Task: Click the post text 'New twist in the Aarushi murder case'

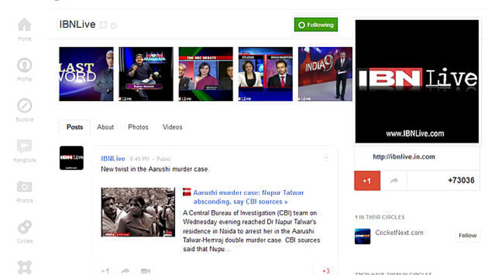Action: (155, 169)
